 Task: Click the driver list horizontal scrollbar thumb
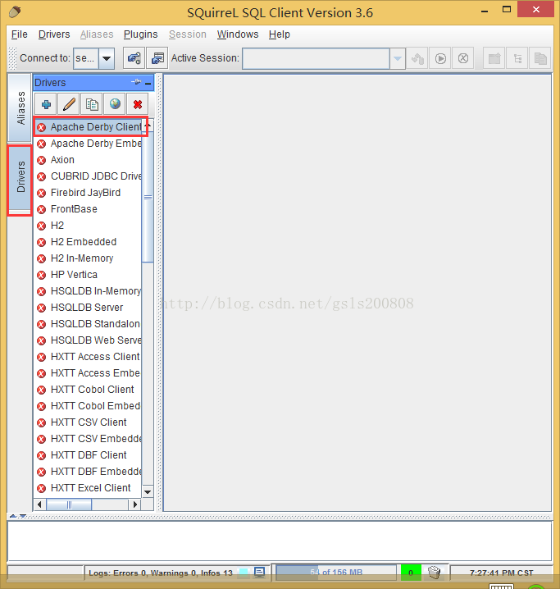point(69,505)
